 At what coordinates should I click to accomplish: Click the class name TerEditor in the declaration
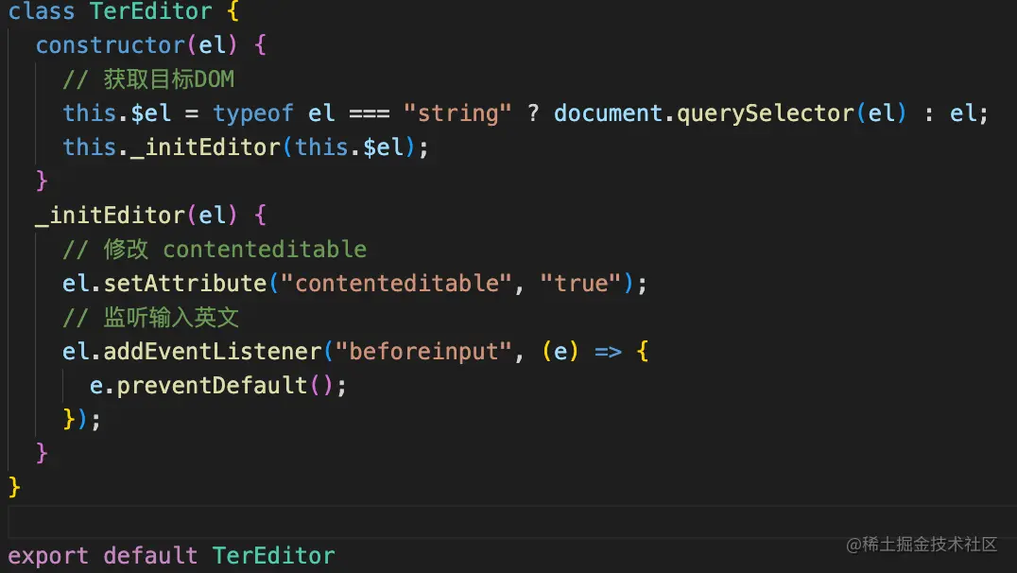[150, 11]
